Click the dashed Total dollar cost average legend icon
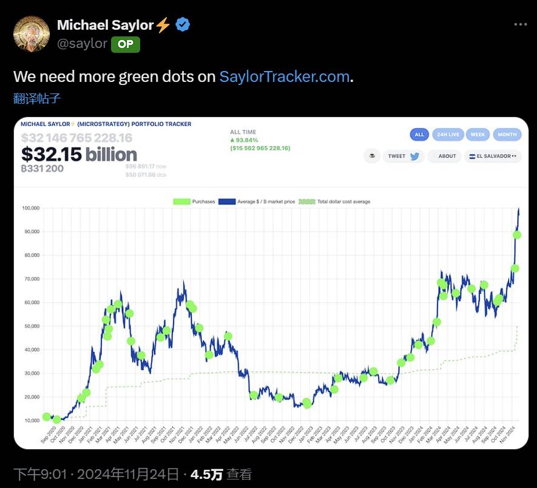Screen dimensions: 537x488 pos(308,201)
